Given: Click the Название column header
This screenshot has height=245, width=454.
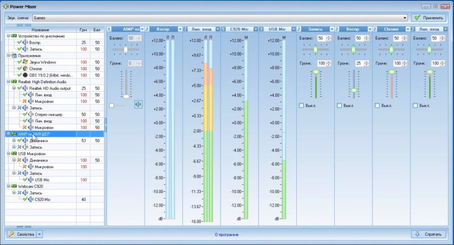Looking at the screenshot, I should click(40, 29).
